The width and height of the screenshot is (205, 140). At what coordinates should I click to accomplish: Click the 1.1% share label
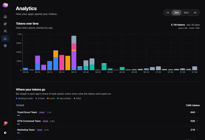click(x=49, y=112)
